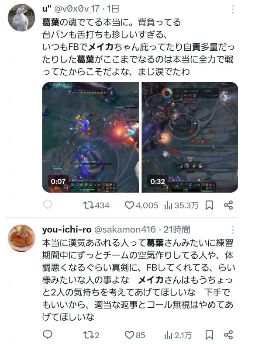Bookmark the first tweet by @v0x0v_17
This screenshot has height=344, width=255.
click(209, 205)
